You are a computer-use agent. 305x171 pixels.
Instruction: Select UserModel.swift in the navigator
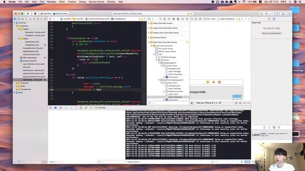32,42
